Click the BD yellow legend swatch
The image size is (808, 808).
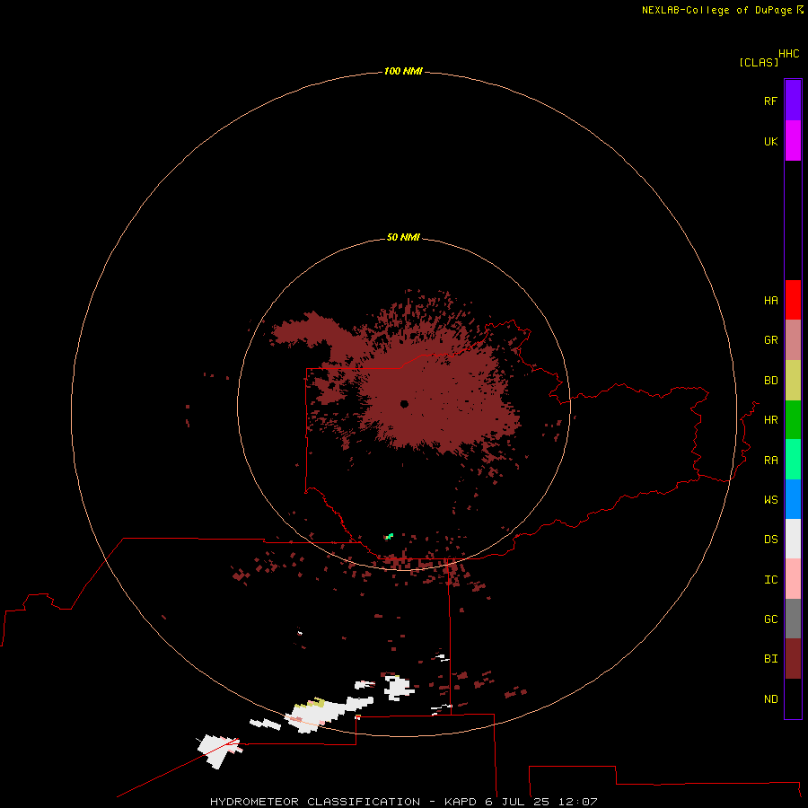(793, 381)
